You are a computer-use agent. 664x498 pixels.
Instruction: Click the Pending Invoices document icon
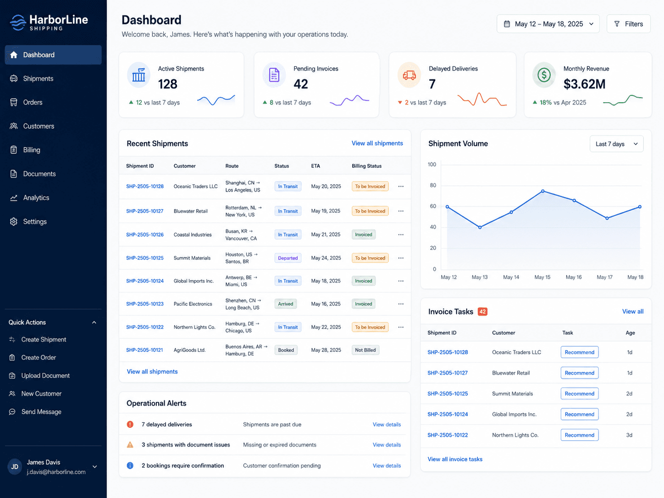274,75
